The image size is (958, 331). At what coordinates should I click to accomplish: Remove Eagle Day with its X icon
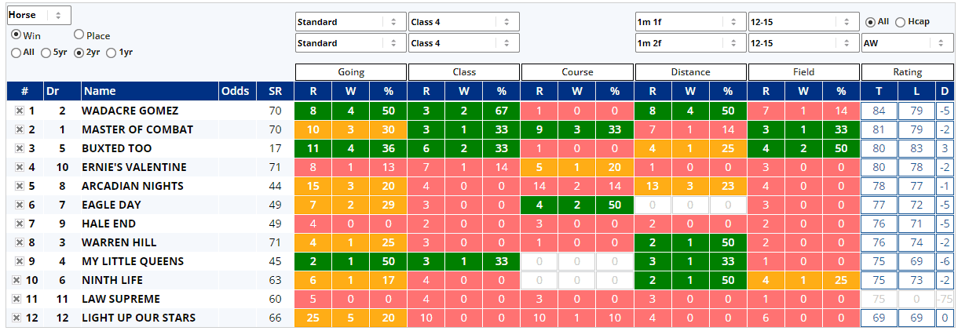click(x=19, y=205)
